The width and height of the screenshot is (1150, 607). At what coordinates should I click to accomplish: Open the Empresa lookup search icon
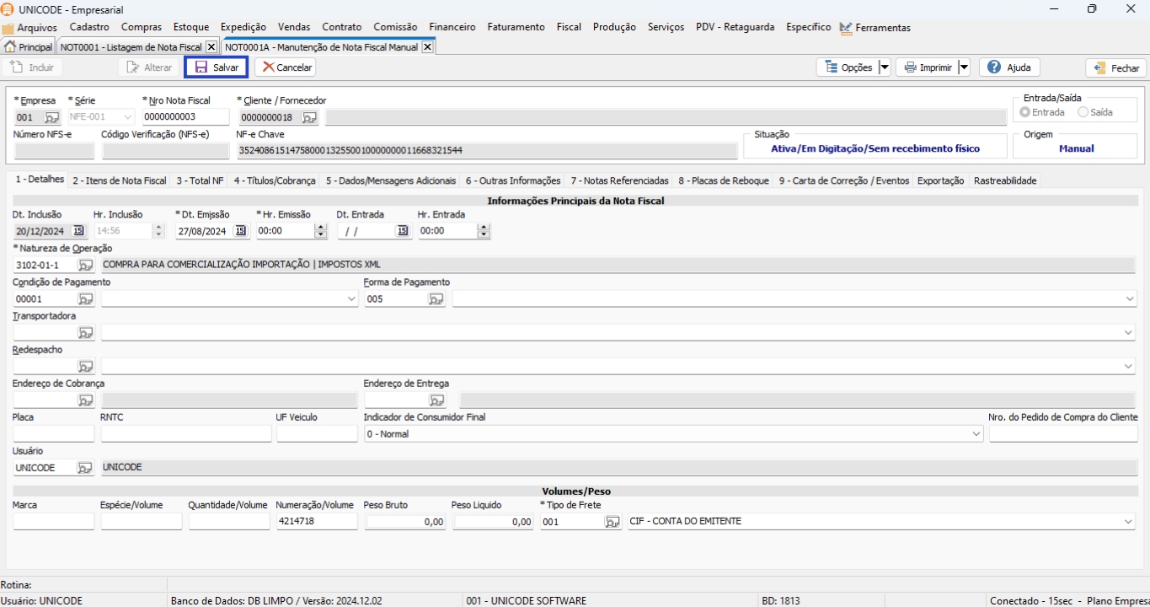(x=51, y=117)
